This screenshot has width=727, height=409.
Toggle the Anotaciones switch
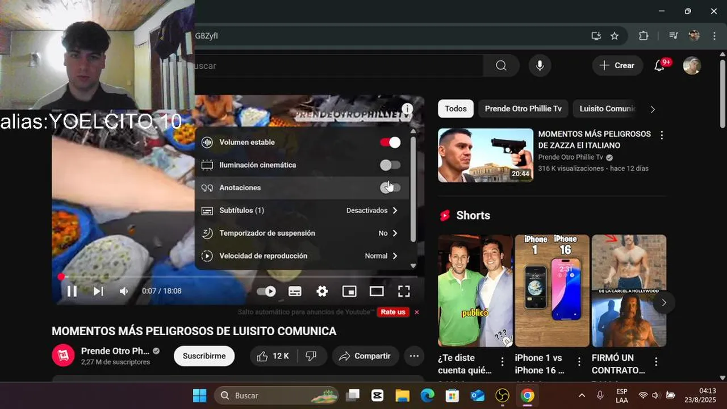tap(390, 188)
